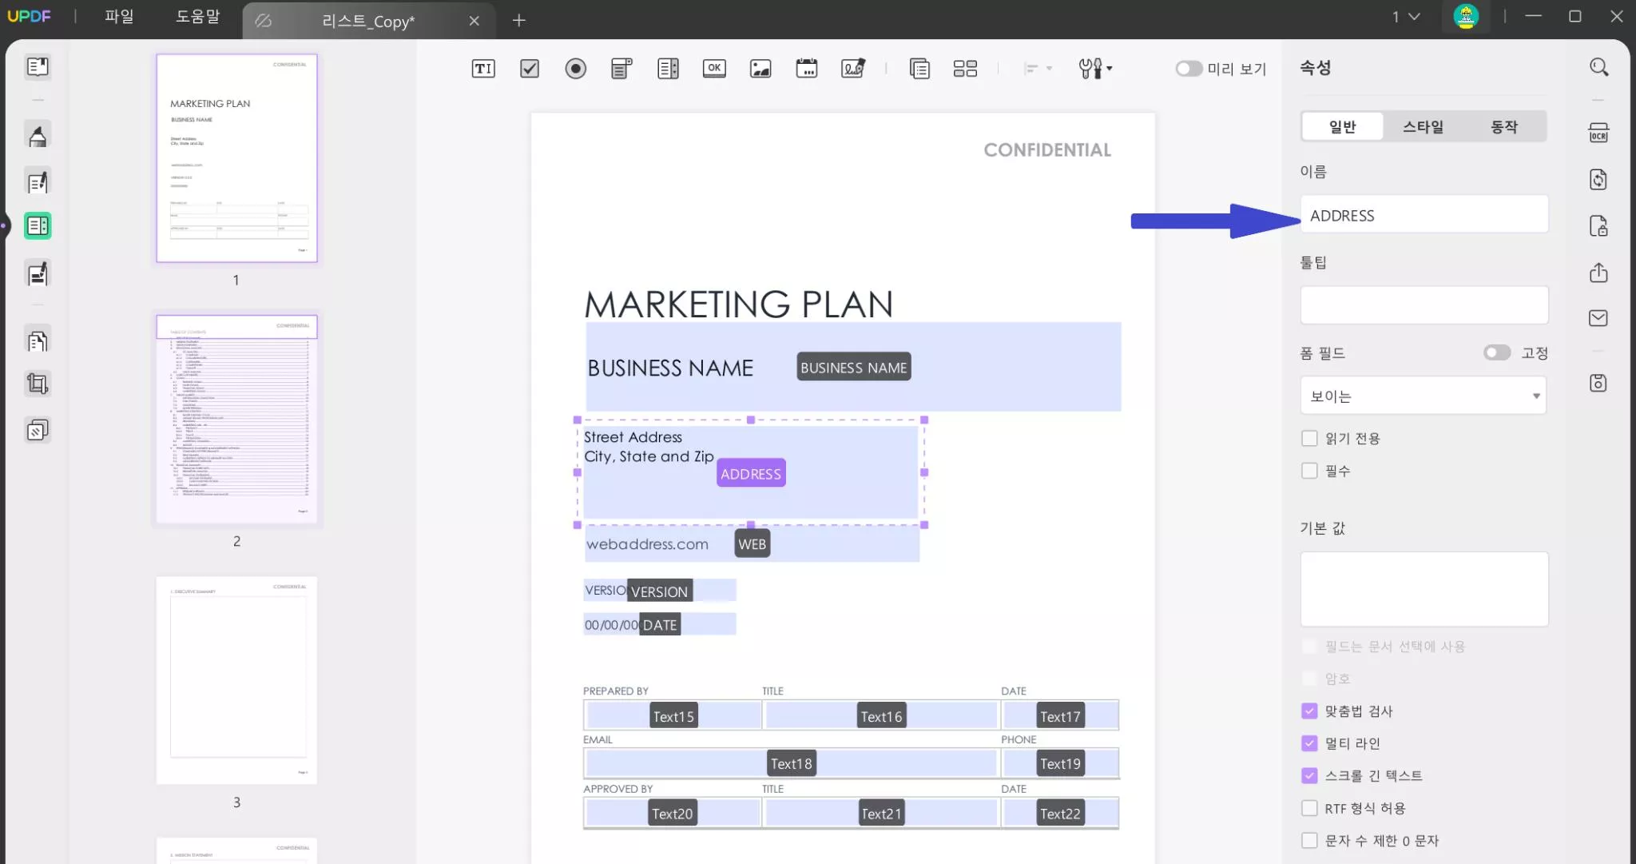Switch to the 일반 tab
1636x864 pixels.
[x=1342, y=126]
